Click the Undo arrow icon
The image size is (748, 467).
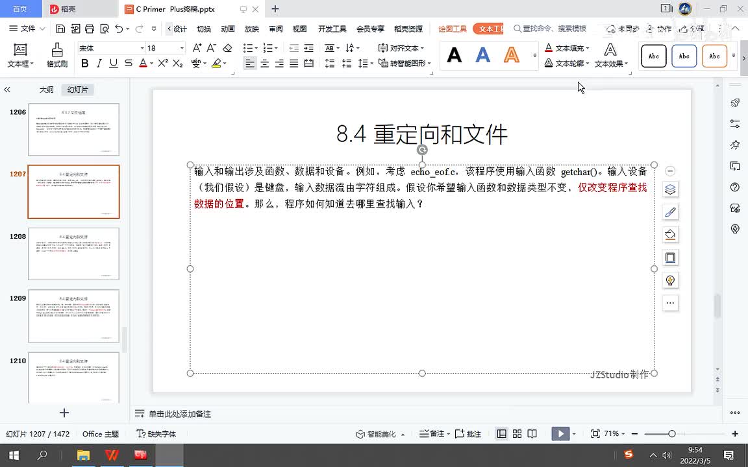pyautogui.click(x=119, y=29)
